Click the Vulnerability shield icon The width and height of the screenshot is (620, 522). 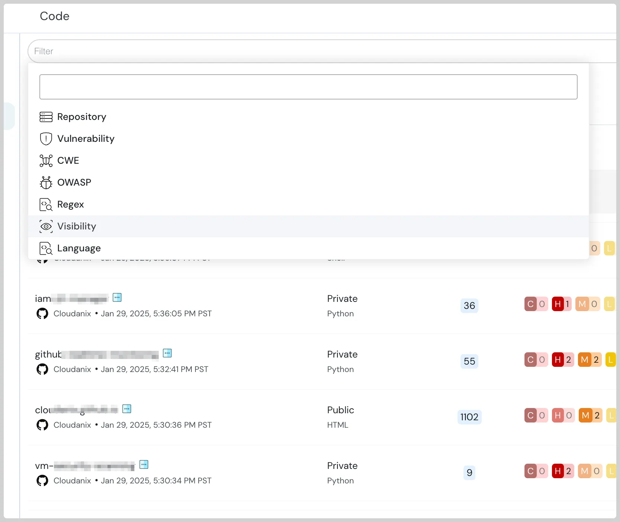click(46, 138)
